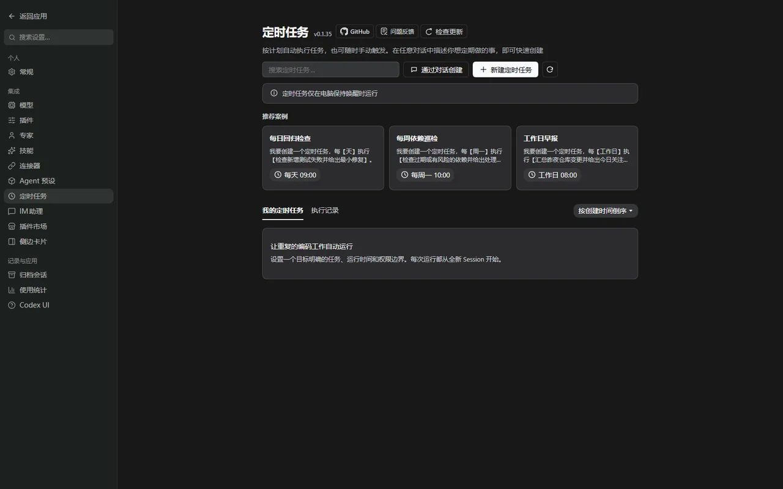Image resolution: width=783 pixels, height=489 pixels.
Task: Click the 归档会话 archive box icon
Action: click(12, 275)
